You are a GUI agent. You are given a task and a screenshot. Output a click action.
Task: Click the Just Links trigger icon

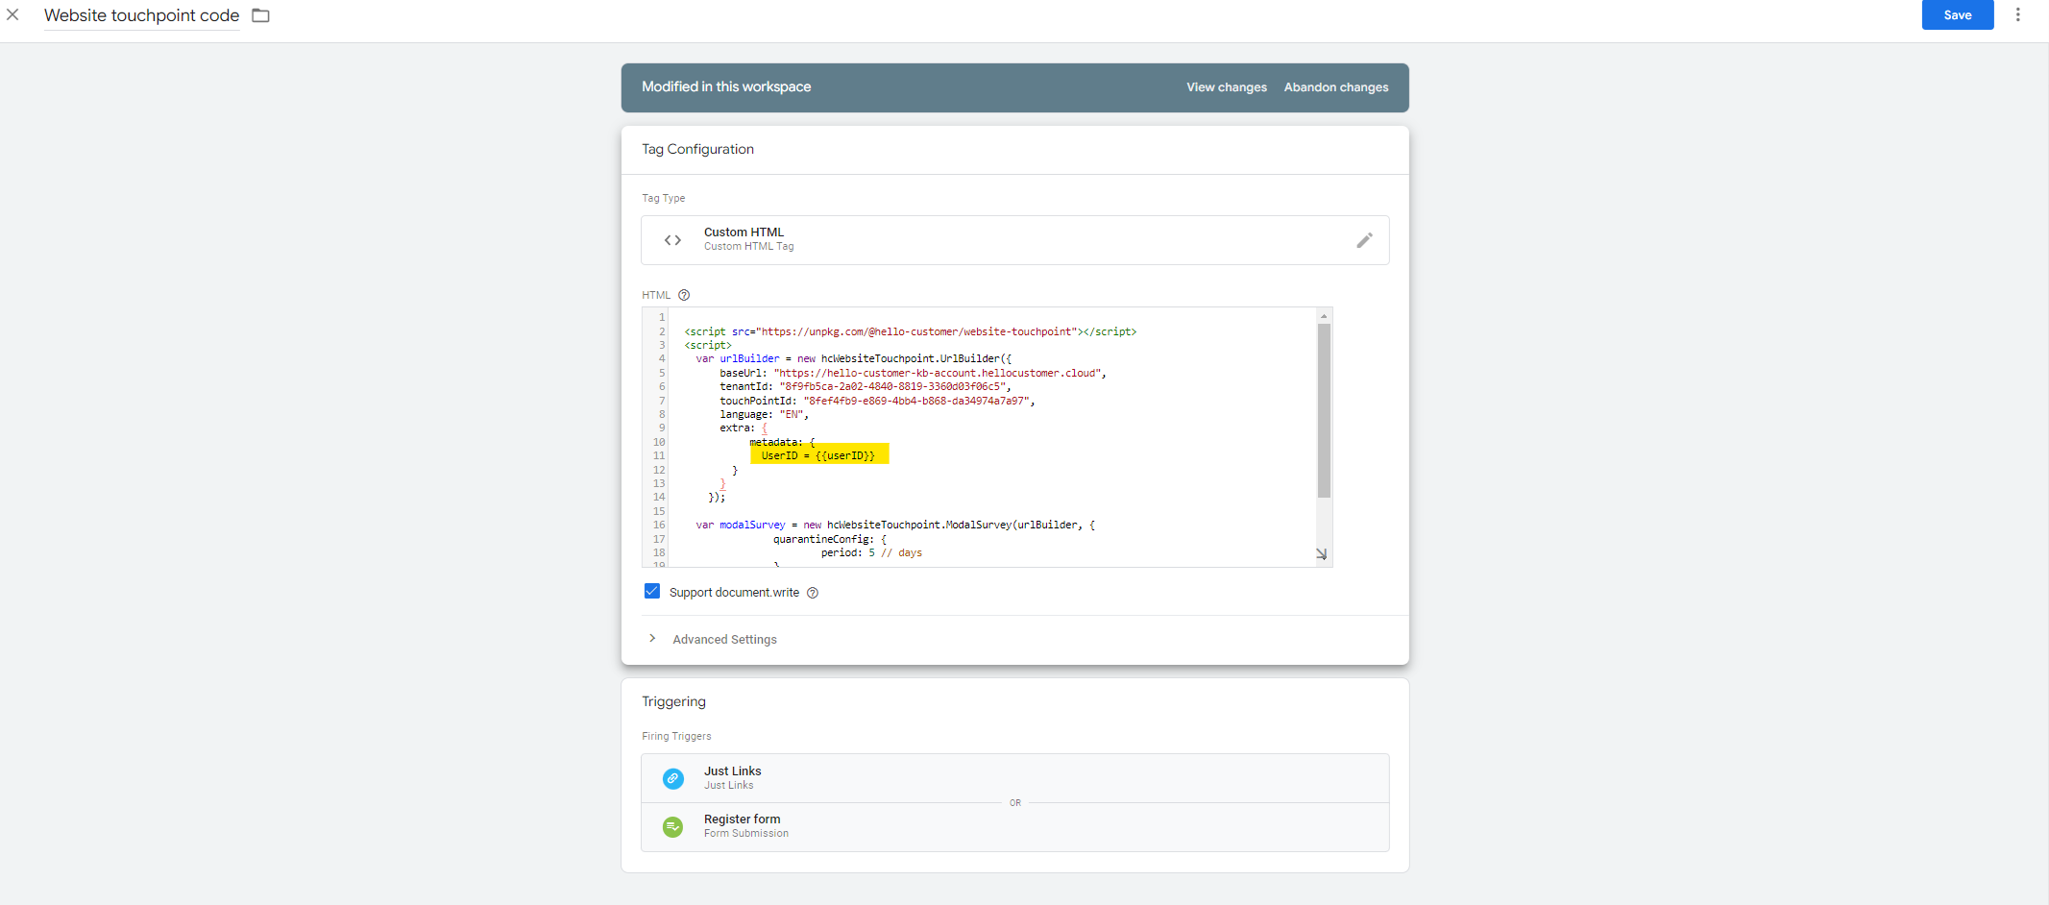tap(673, 778)
